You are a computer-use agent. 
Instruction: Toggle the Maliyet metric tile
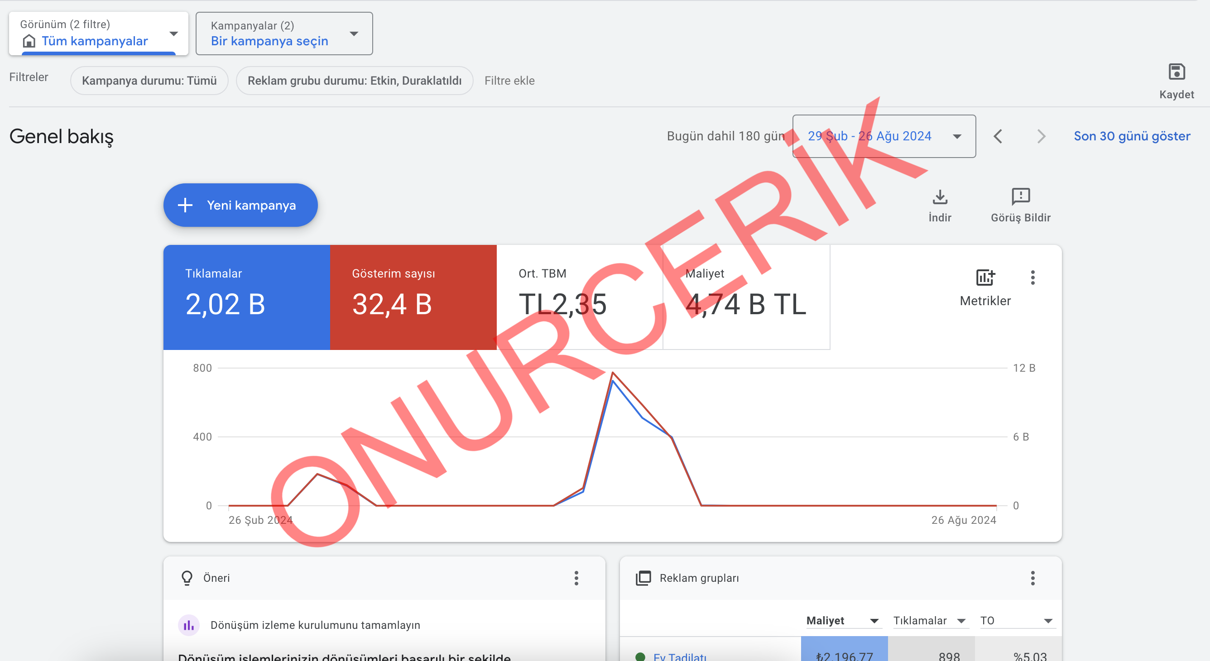pyautogui.click(x=746, y=297)
